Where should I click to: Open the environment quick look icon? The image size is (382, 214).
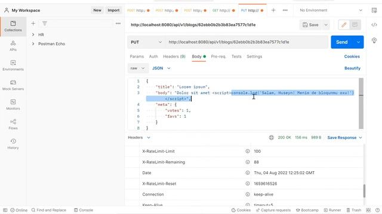(374, 10)
